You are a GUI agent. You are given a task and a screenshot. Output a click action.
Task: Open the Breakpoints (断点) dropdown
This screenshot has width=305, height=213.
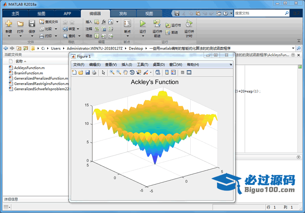pos(128,36)
